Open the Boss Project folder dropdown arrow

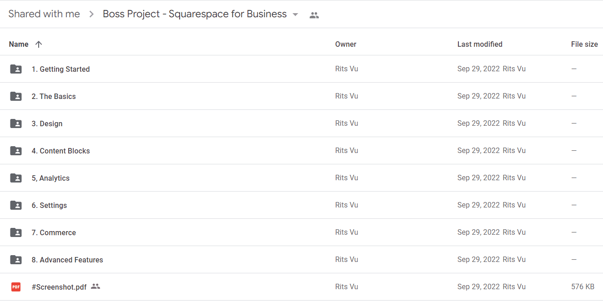coord(295,15)
